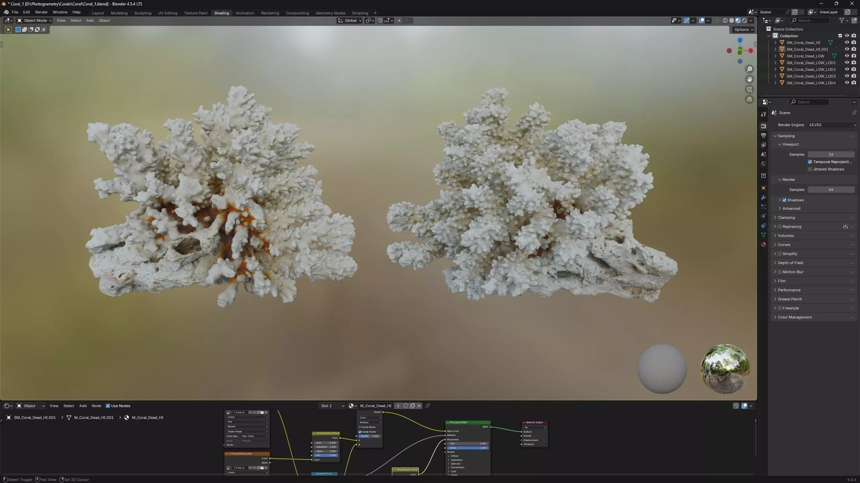Open the Tool properties tab

click(x=764, y=114)
